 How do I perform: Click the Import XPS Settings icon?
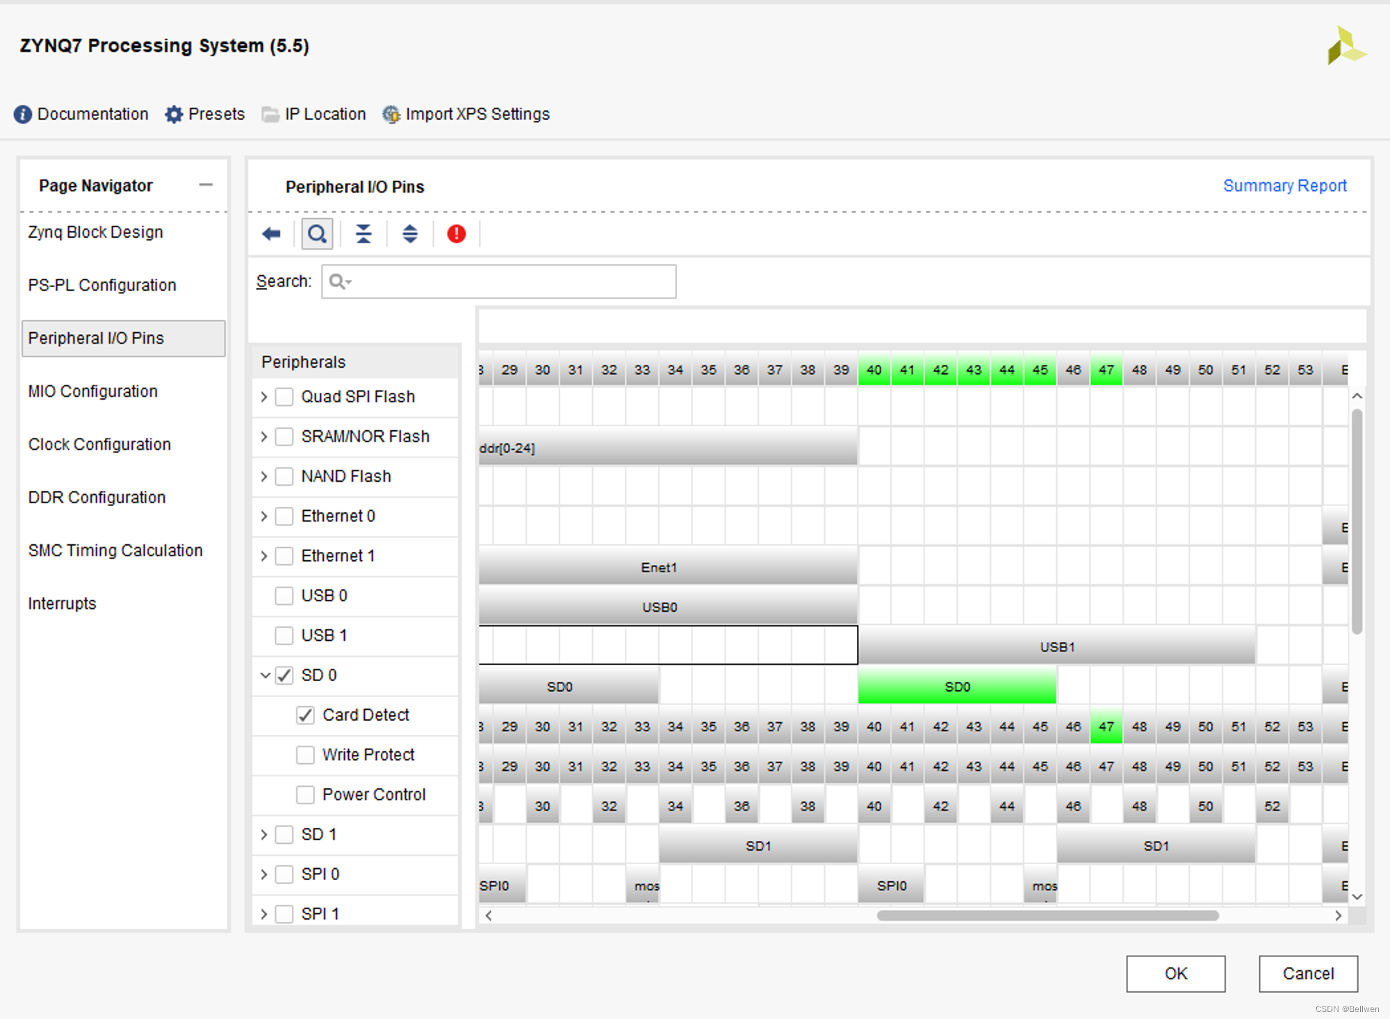click(391, 114)
